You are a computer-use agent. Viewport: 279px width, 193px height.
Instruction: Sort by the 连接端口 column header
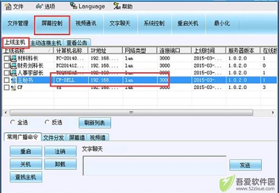pos(174,51)
